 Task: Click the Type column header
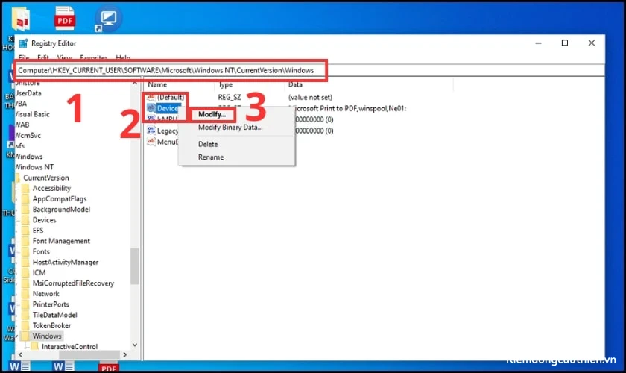click(x=226, y=84)
